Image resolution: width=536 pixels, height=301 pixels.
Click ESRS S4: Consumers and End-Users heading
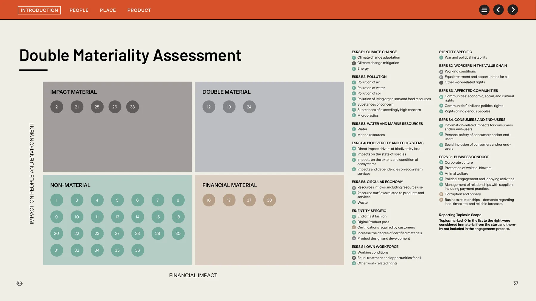click(472, 120)
